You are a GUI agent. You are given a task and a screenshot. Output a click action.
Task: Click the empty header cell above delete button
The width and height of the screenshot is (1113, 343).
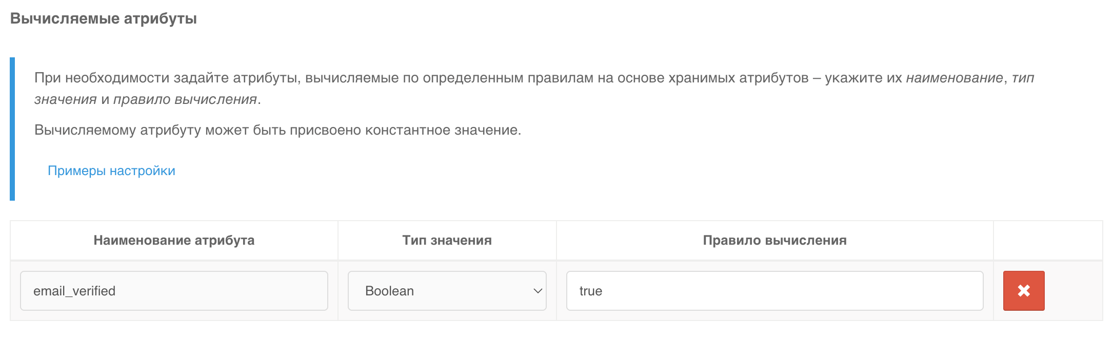pos(1047,240)
